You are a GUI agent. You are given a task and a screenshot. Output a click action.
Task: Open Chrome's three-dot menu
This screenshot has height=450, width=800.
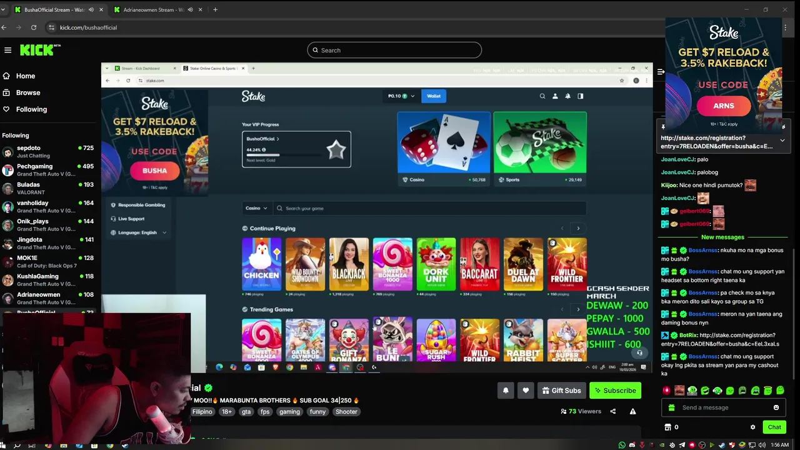click(x=785, y=27)
